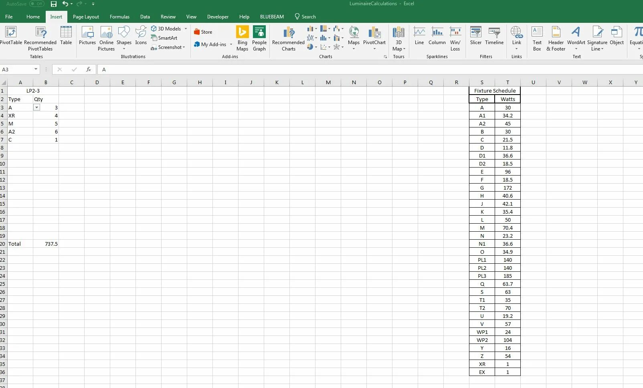Viewport: 643px width, 388px height.
Task: Open Recommended PivotTables
Action: [x=40, y=38]
